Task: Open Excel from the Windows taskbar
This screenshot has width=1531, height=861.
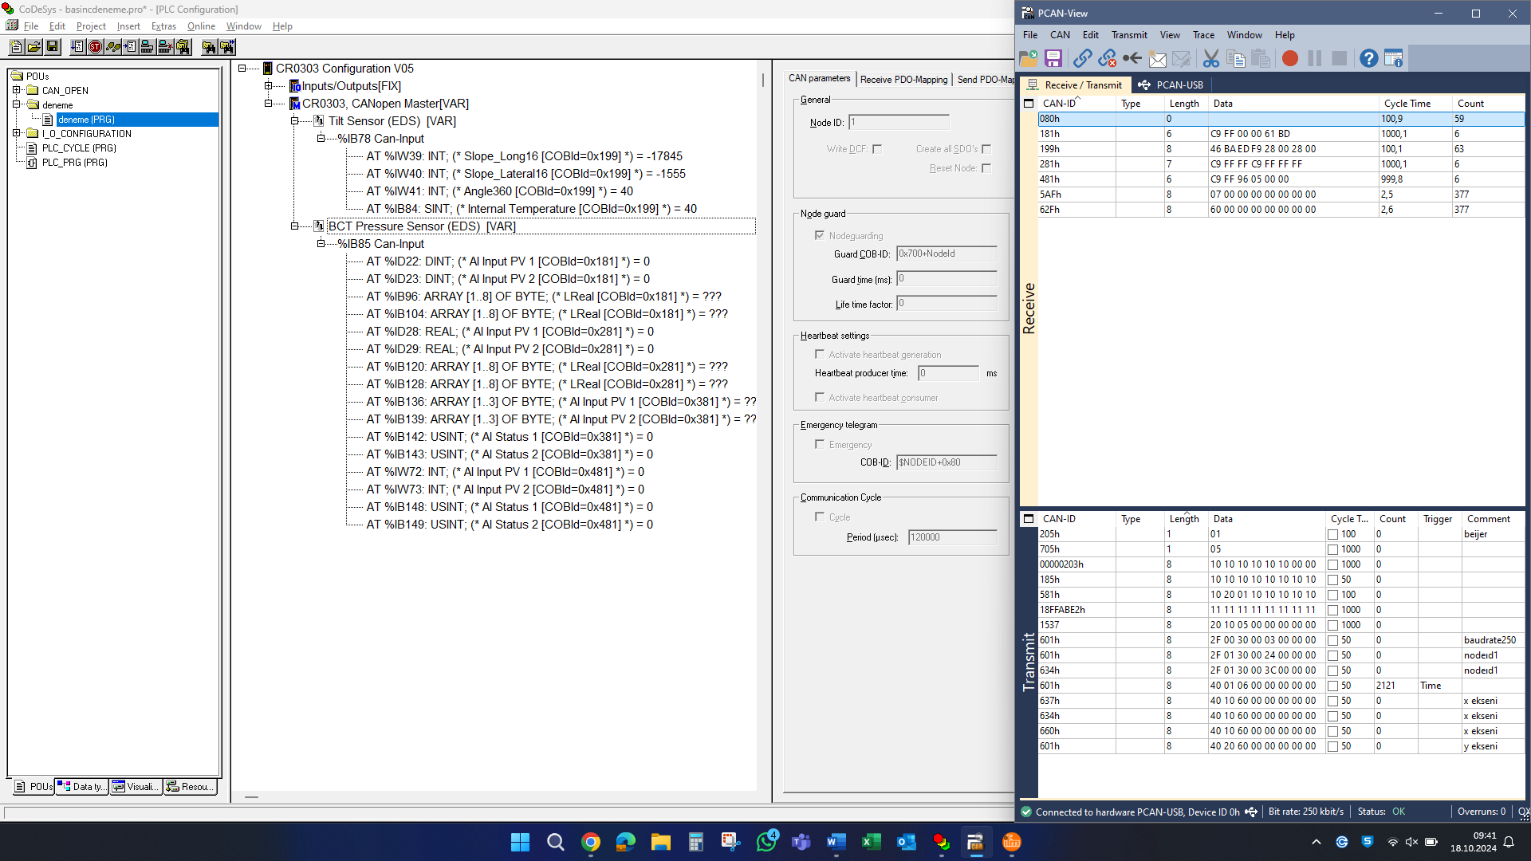Action: 871,842
